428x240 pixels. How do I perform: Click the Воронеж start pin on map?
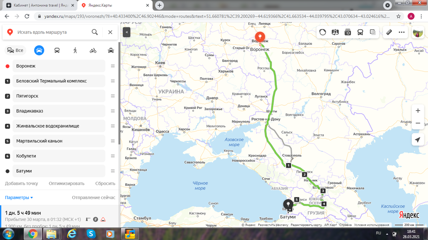click(x=260, y=38)
